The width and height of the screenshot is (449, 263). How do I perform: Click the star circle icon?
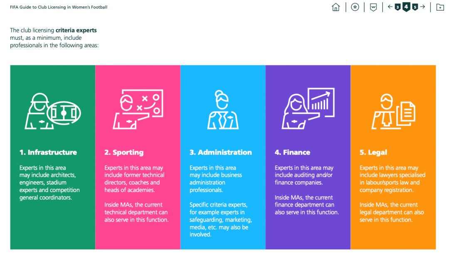(x=355, y=7)
